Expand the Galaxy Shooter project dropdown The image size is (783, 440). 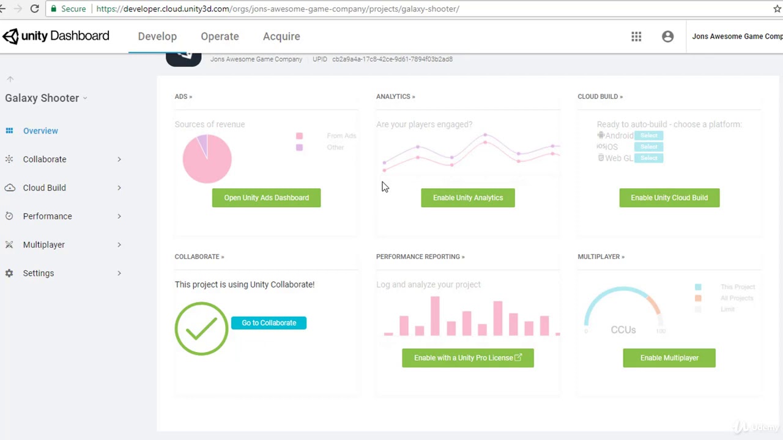[x=85, y=98]
